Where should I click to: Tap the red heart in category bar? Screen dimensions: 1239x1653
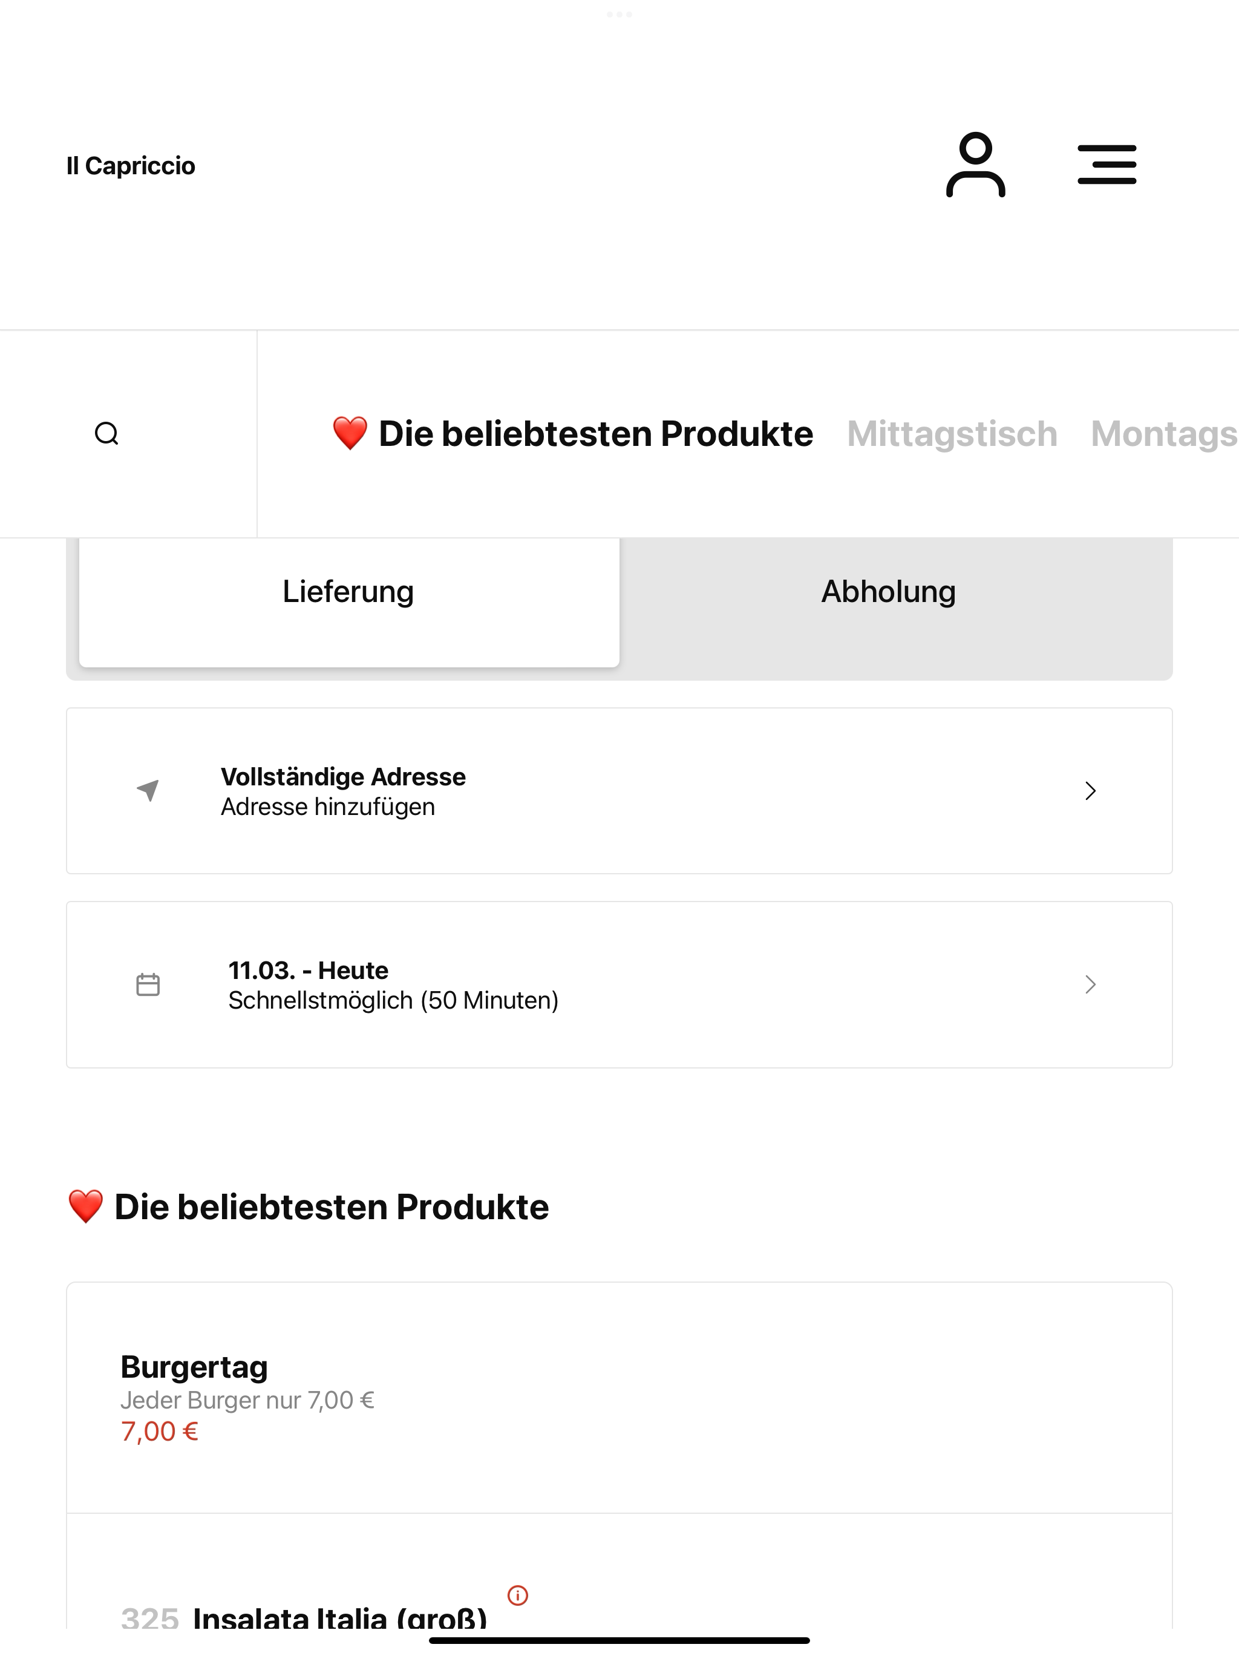pyautogui.click(x=350, y=433)
